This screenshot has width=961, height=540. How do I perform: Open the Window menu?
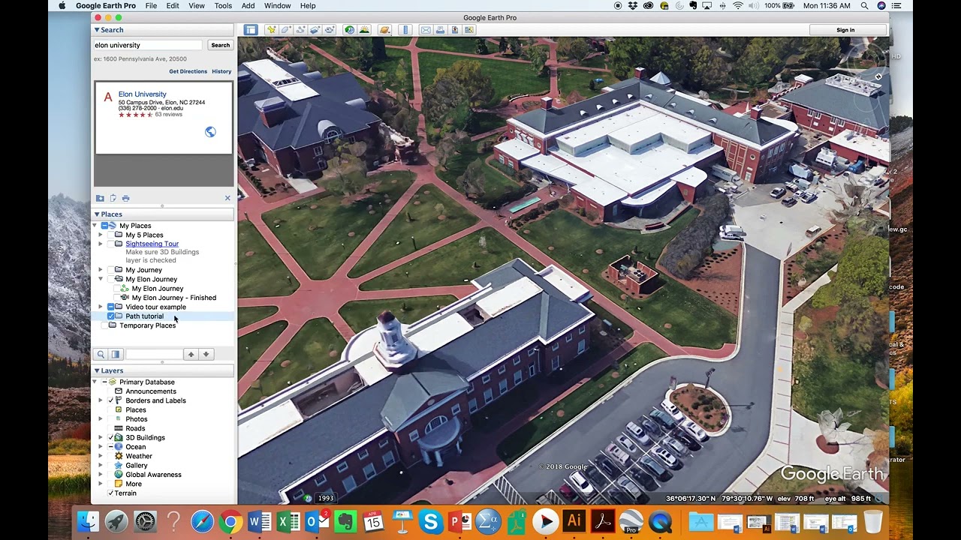click(278, 5)
